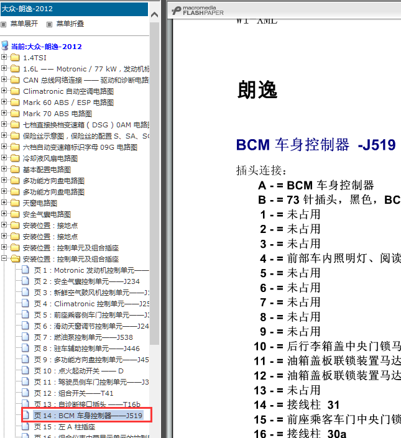Open 页 10：点火起动开关 D page
This screenshot has height=438, width=401.
[x=78, y=371]
